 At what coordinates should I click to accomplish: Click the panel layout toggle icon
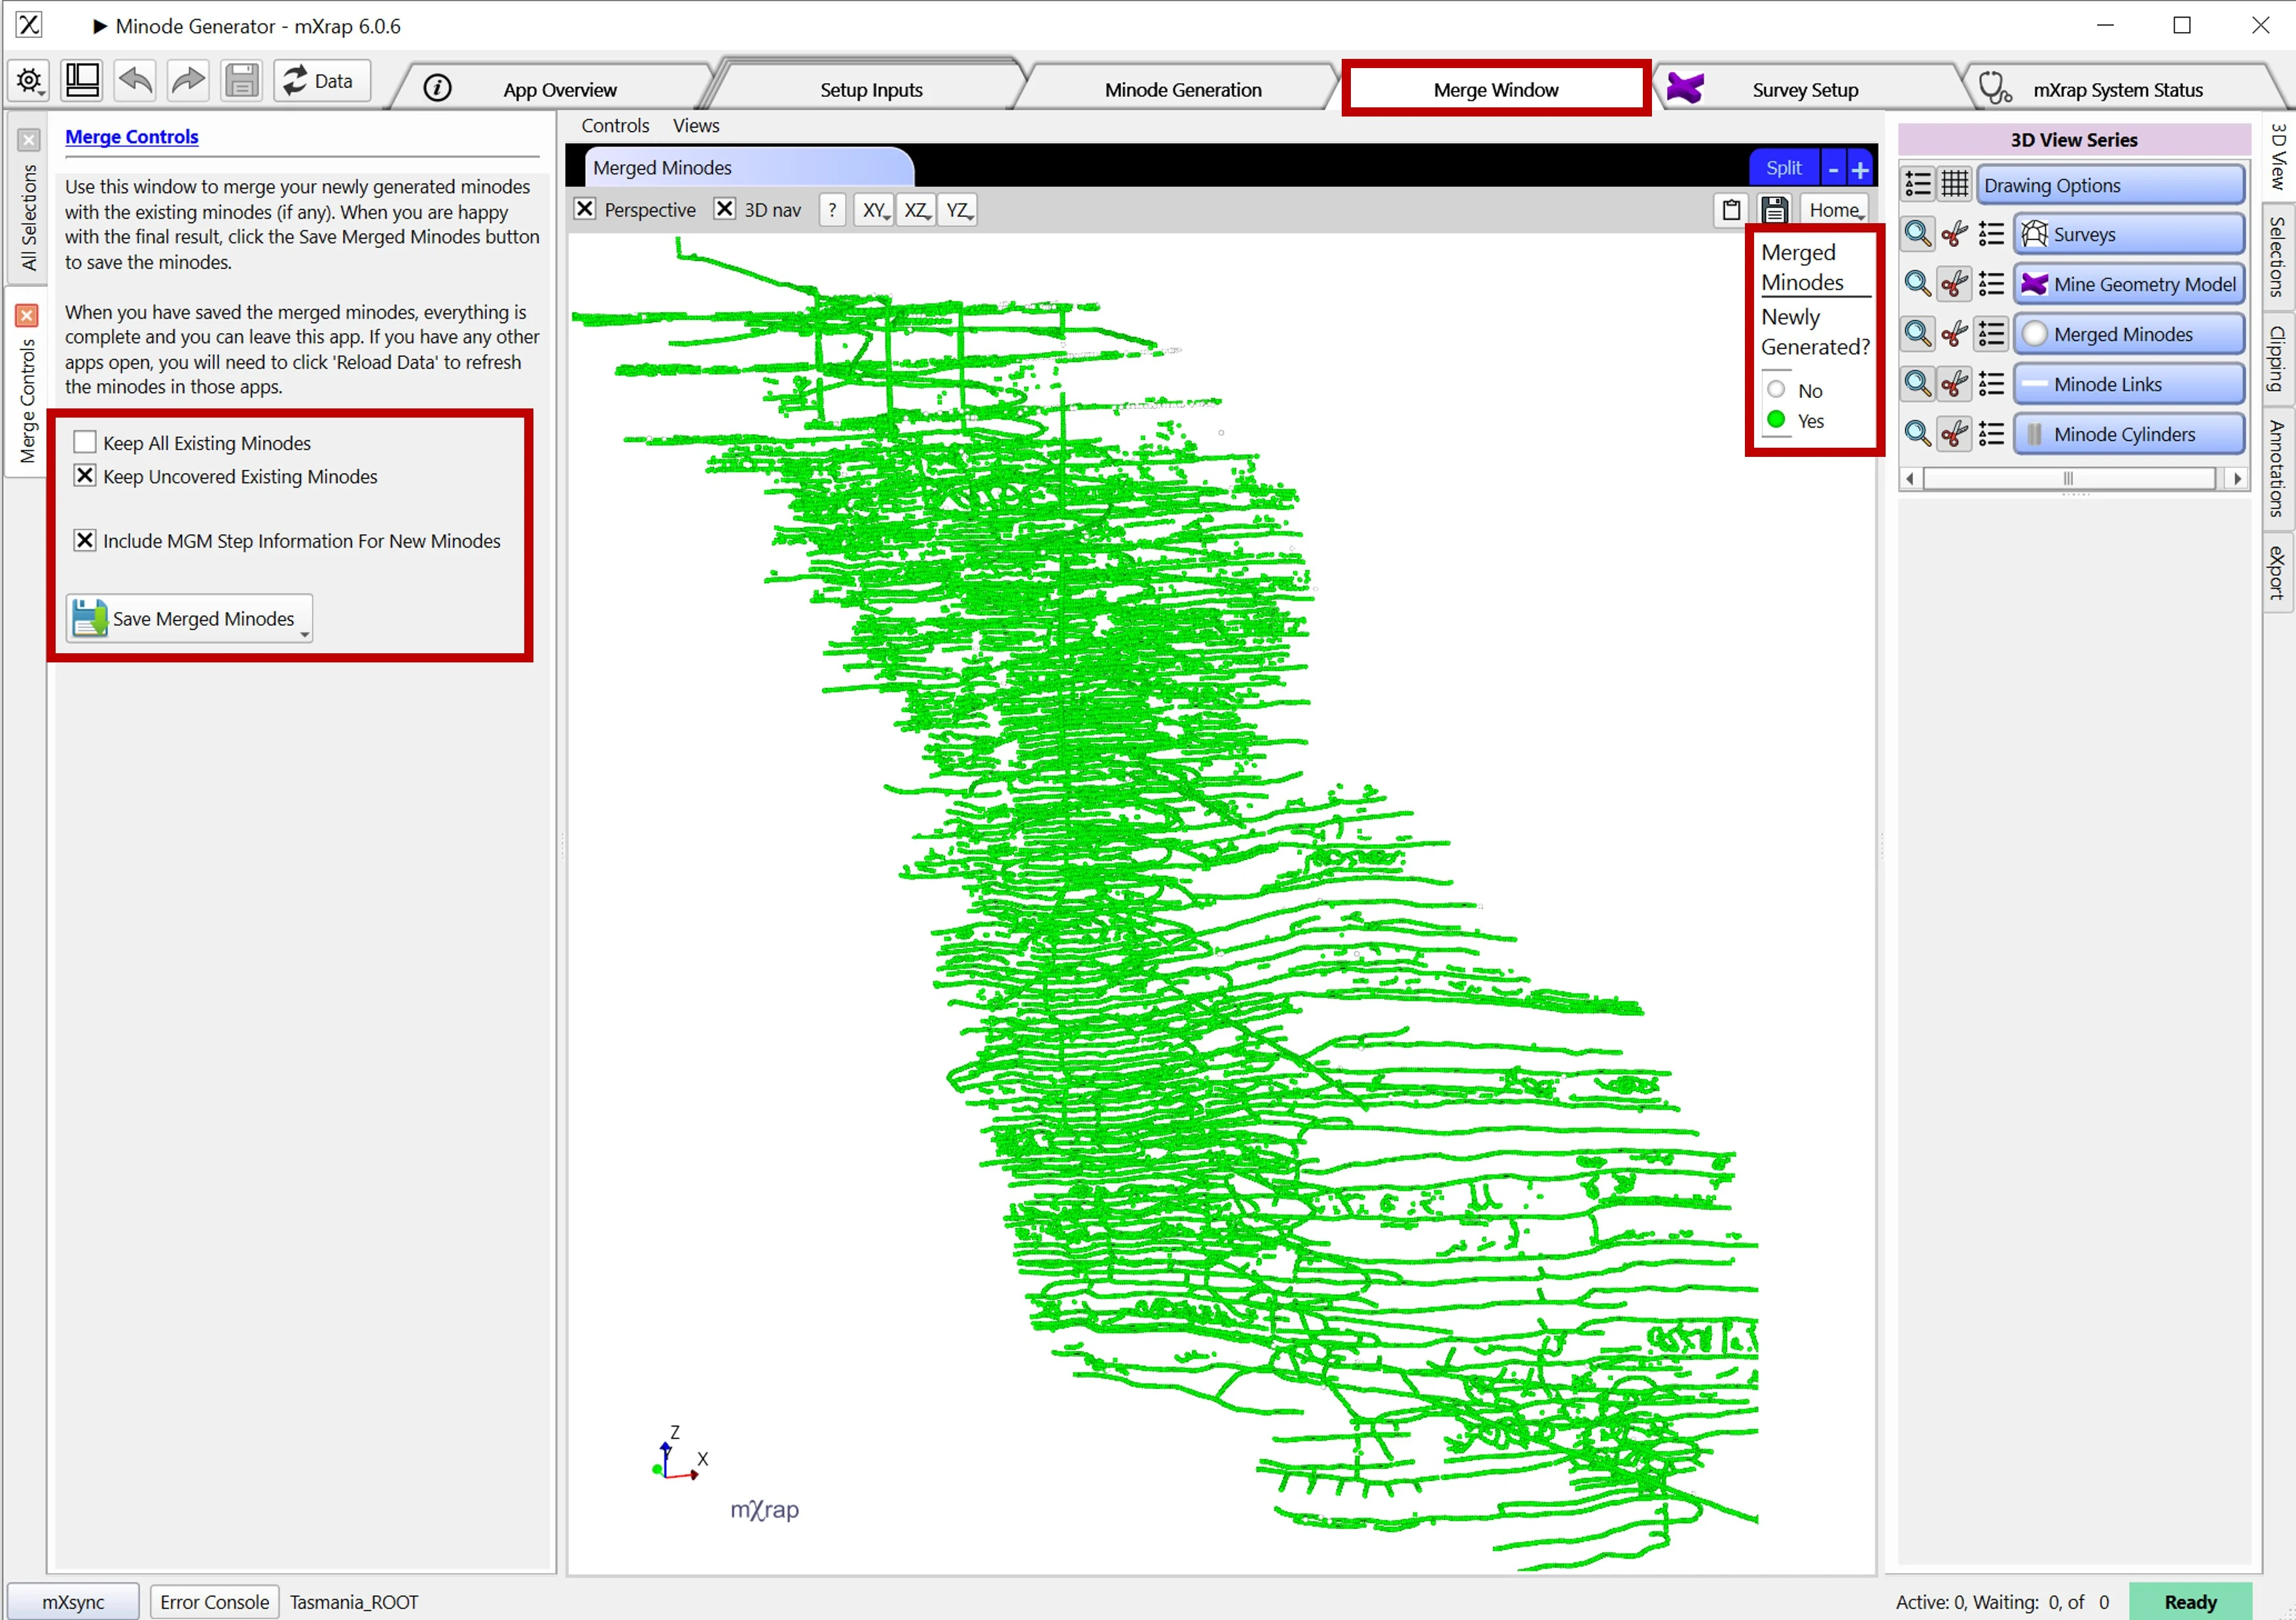point(82,80)
